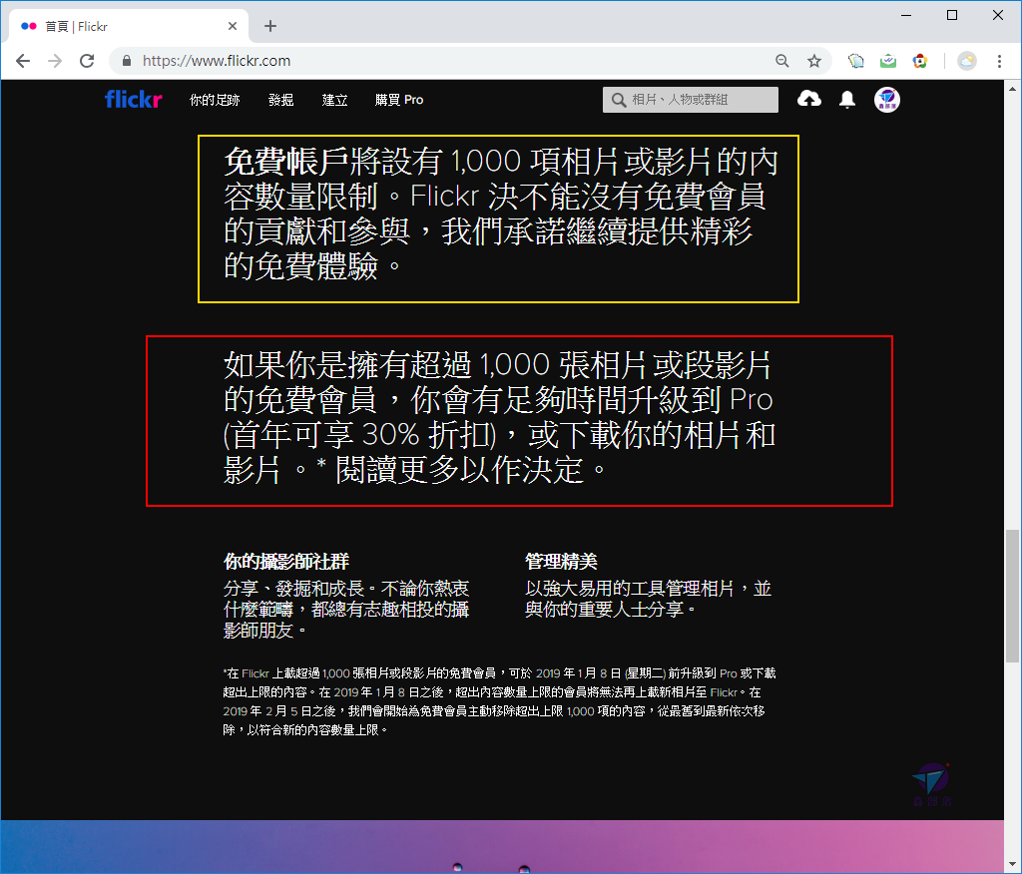The width and height of the screenshot is (1022, 874).
Task: Open the 你的足跡 menu
Action: tap(215, 100)
